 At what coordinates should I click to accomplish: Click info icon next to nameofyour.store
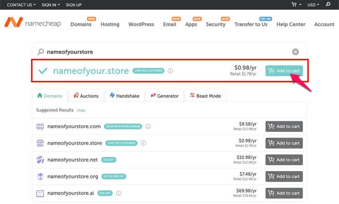coord(171,71)
